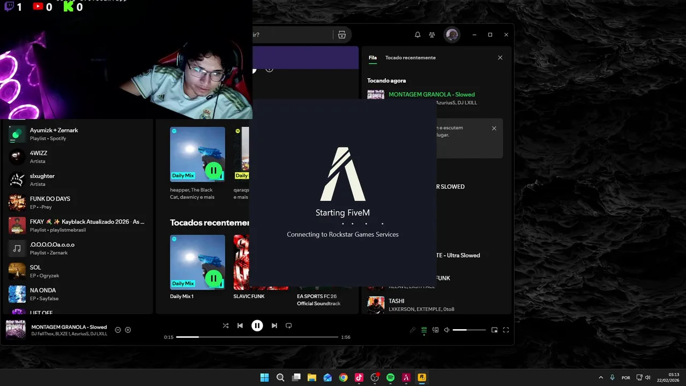Image resolution: width=686 pixels, height=386 pixels.
Task: Expand hidden system tray icons
Action: [601, 377]
